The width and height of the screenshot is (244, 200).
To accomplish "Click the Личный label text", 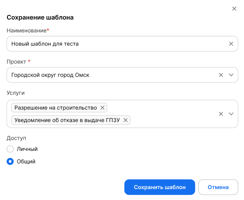I will click(27, 149).
